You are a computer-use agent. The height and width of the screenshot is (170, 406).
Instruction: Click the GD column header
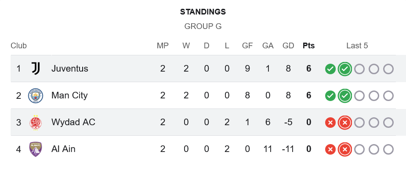(288, 46)
